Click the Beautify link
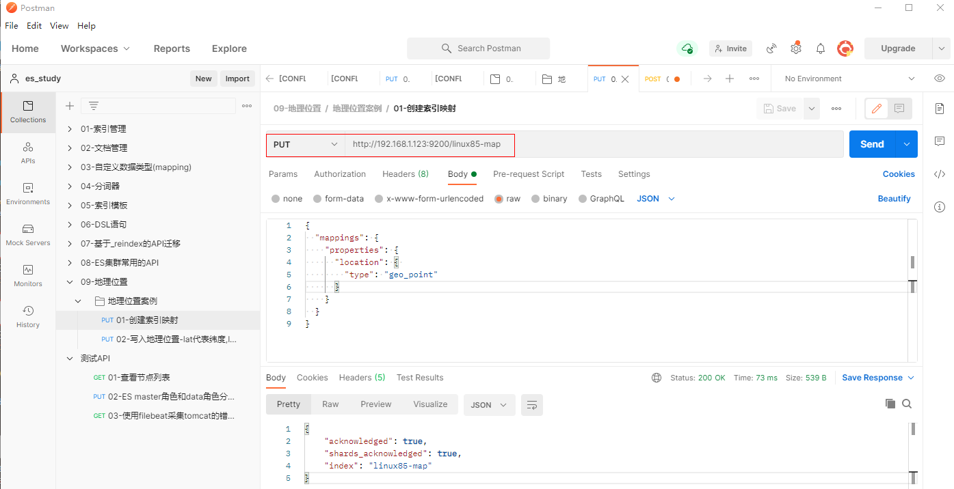Screen dimensions: 954x489 (894, 199)
